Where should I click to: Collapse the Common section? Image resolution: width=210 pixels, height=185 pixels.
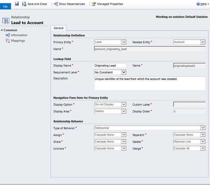pyautogui.click(x=2, y=30)
